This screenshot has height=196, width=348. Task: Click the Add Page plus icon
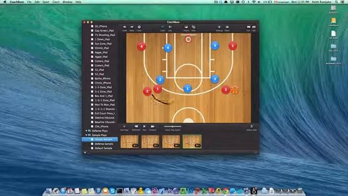[125, 126]
